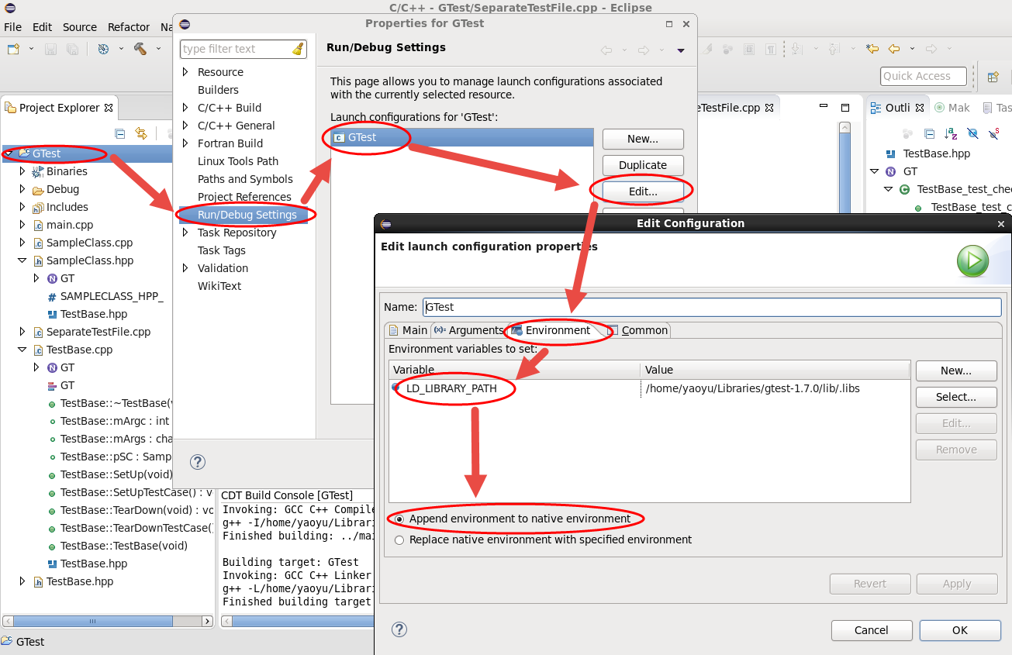This screenshot has height=655, width=1012.
Task: Expand the Includes node
Action: (22, 207)
